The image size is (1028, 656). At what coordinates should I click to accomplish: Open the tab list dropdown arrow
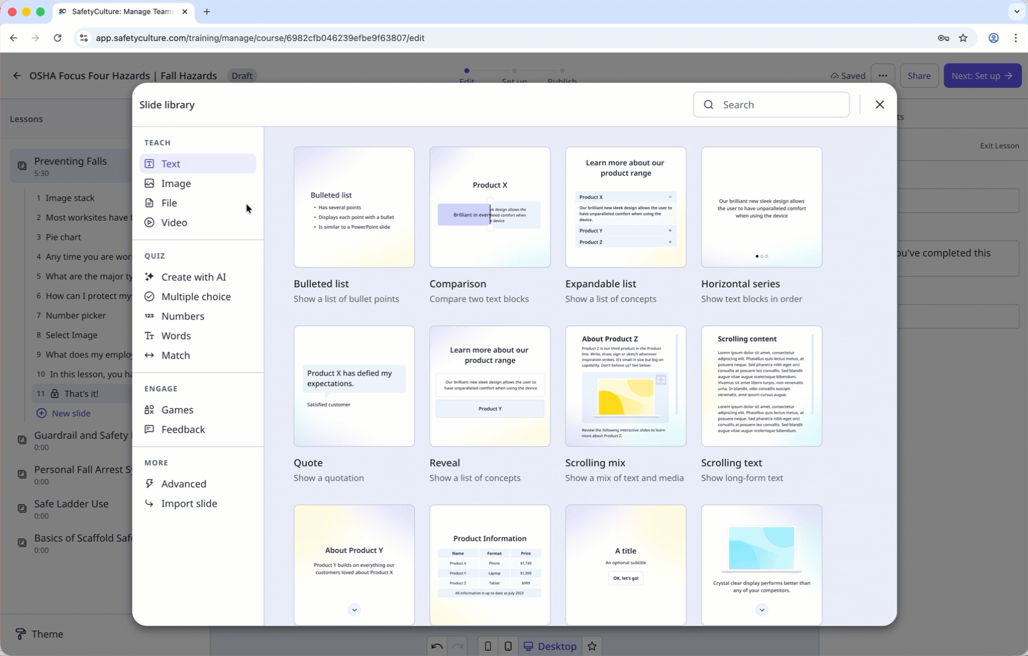pos(1016,12)
